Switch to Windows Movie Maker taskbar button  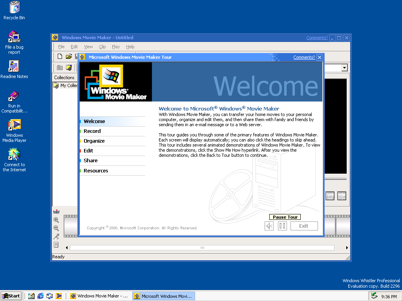pos(100,296)
